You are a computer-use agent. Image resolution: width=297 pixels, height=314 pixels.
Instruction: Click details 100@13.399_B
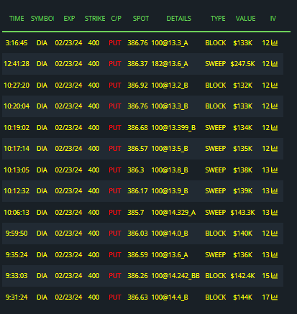(x=173, y=128)
